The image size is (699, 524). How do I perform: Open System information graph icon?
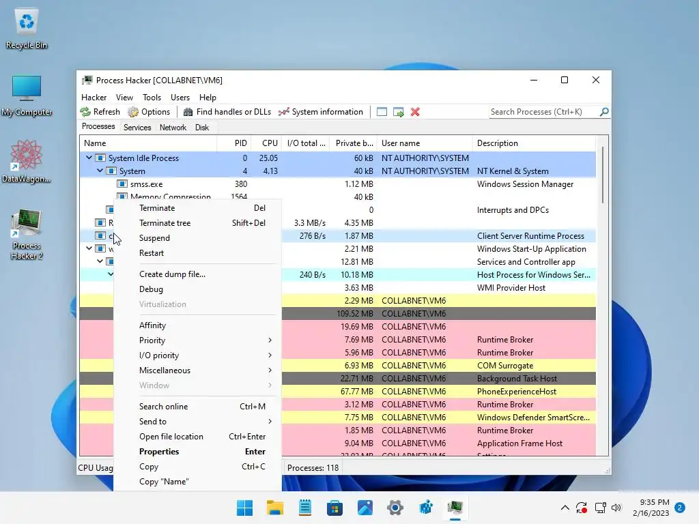tap(283, 112)
